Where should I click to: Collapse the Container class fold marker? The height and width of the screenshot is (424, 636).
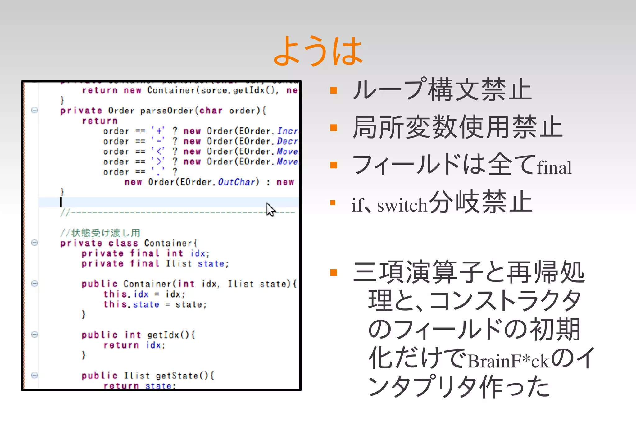click(34, 243)
